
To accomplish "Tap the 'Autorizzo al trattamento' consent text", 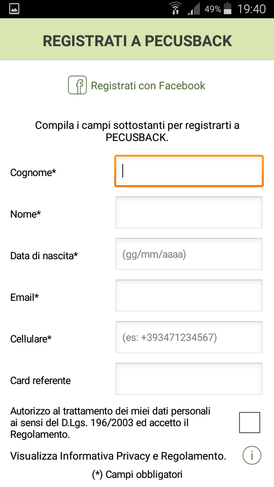I will click(x=110, y=423).
